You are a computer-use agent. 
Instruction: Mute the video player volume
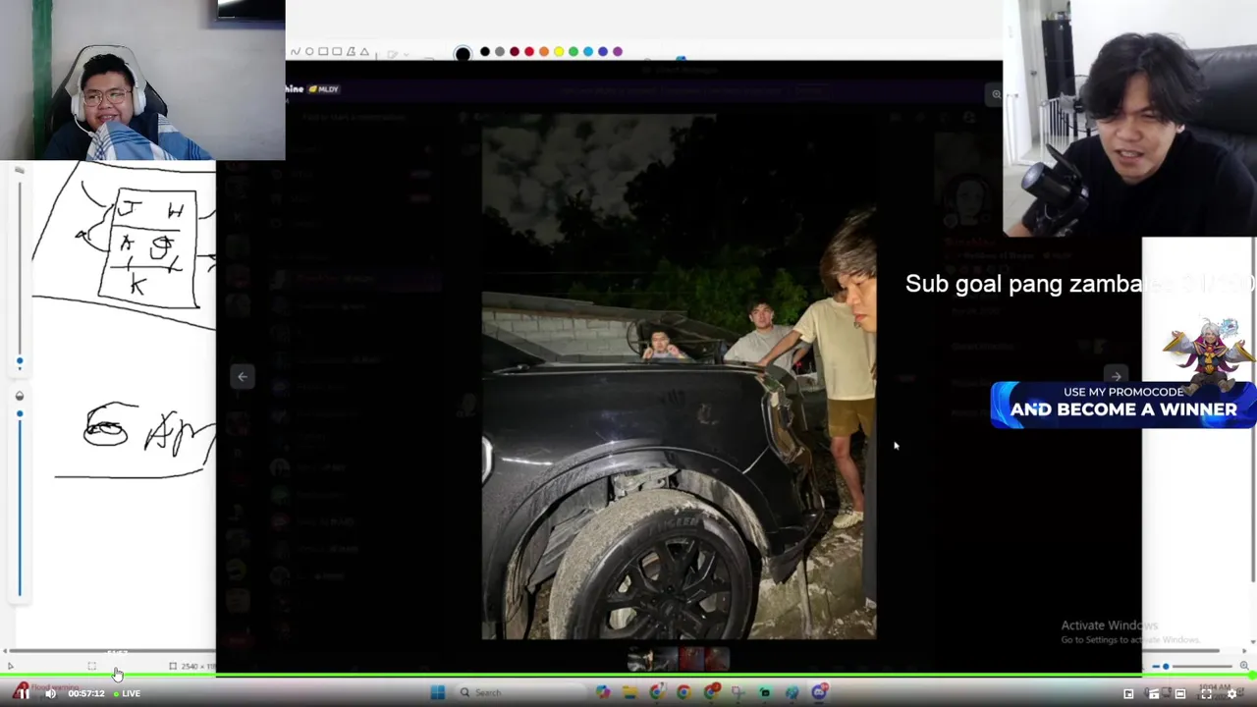pyautogui.click(x=50, y=693)
